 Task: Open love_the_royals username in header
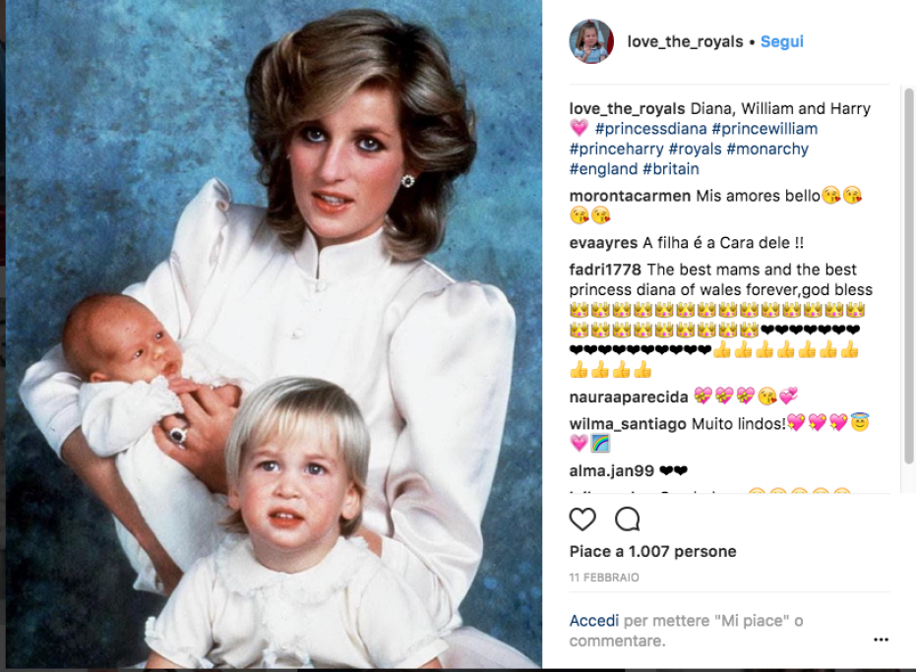click(x=685, y=41)
